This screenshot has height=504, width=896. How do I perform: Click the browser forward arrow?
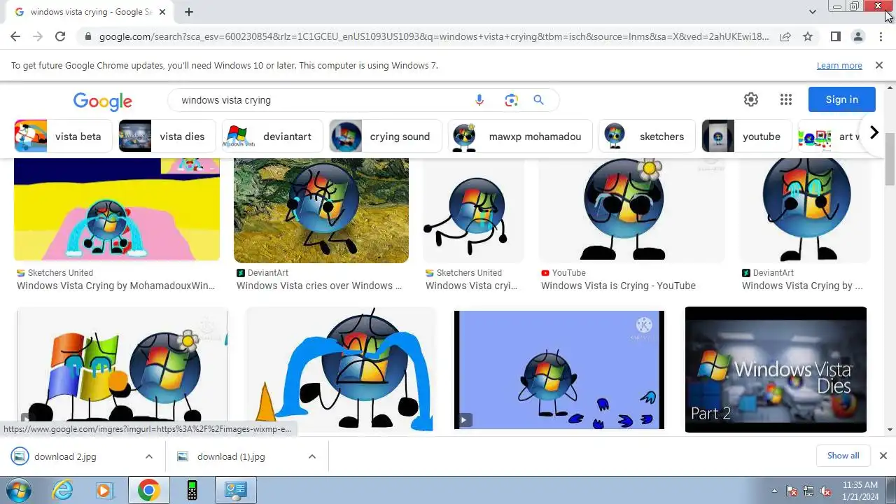coord(38,36)
